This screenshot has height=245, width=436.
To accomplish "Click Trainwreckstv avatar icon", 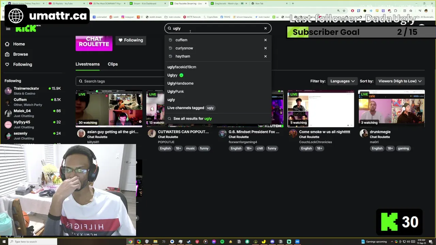I will click(x=8, y=91).
